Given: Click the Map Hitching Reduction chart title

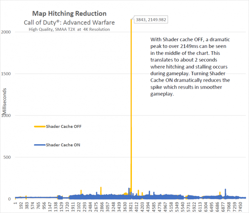Looking at the screenshot, I should click(x=69, y=14).
